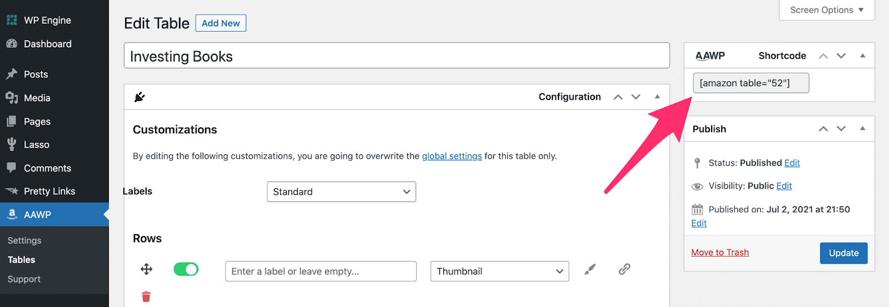Image resolution: width=889 pixels, height=307 pixels.
Task: Click the Add New button
Action: coord(221,23)
